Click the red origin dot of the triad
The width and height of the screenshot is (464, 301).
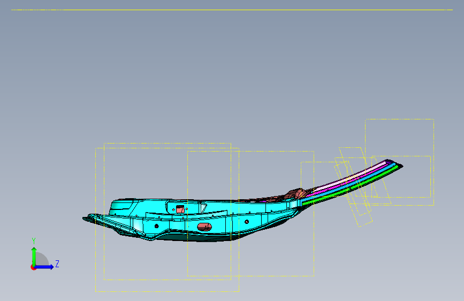[33, 267]
